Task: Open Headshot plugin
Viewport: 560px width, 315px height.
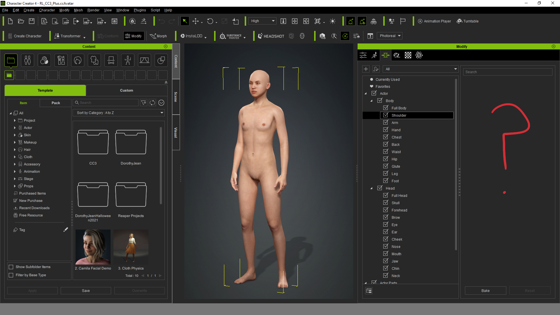Action: pos(271,36)
